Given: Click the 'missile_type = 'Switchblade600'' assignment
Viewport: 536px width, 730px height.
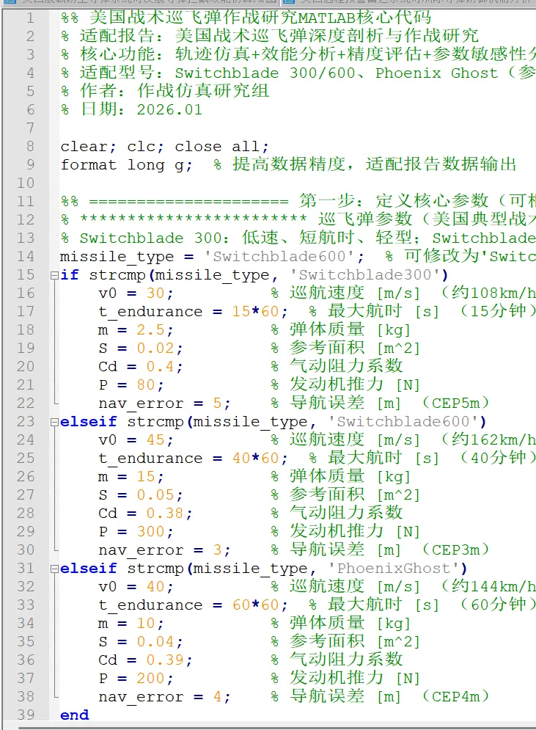Looking at the screenshot, I should pyautogui.click(x=212, y=257).
